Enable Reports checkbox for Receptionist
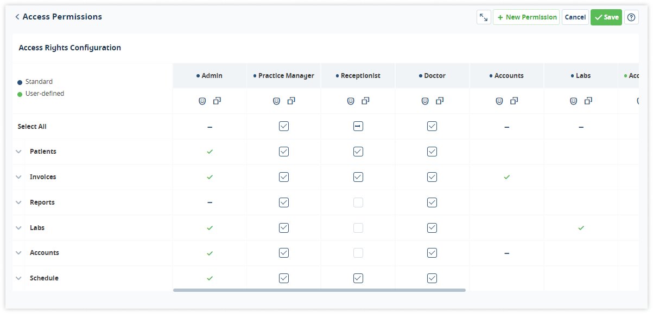The height and width of the screenshot is (314, 653). 358,202
